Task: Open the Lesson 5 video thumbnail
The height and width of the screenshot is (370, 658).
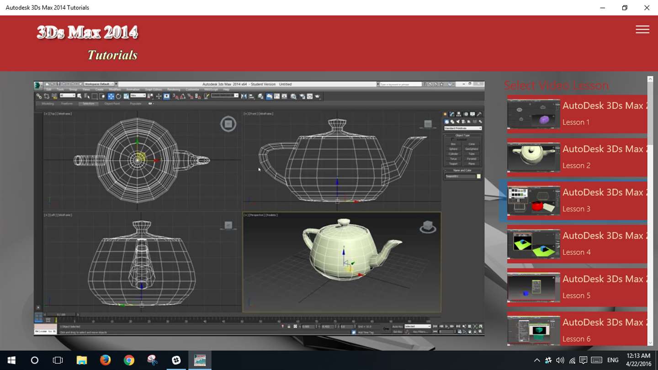Action: tap(533, 287)
